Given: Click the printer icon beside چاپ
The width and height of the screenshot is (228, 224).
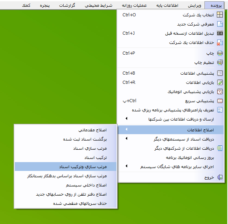Looking at the screenshot, I should point(220,53).
